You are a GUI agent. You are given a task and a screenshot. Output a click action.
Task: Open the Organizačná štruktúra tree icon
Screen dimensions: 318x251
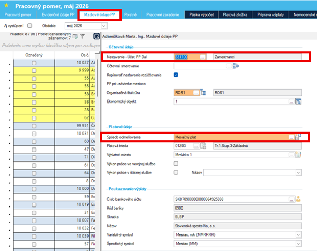[203, 93]
